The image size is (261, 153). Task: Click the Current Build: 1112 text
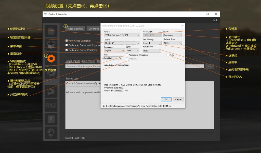coord(75,138)
